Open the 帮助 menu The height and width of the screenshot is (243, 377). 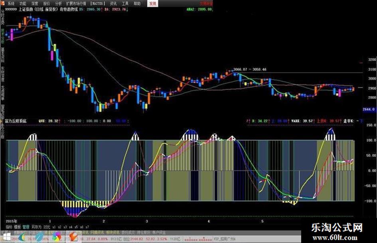[137, 4]
